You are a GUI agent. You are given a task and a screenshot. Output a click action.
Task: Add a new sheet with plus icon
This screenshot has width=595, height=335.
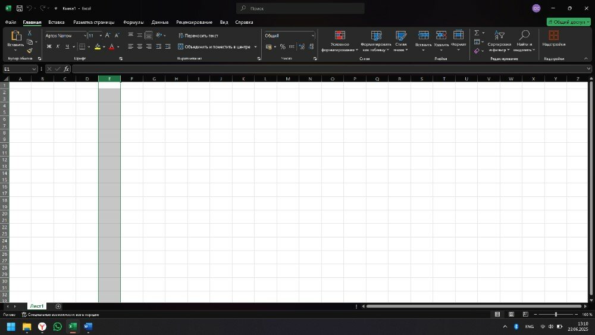(58, 306)
